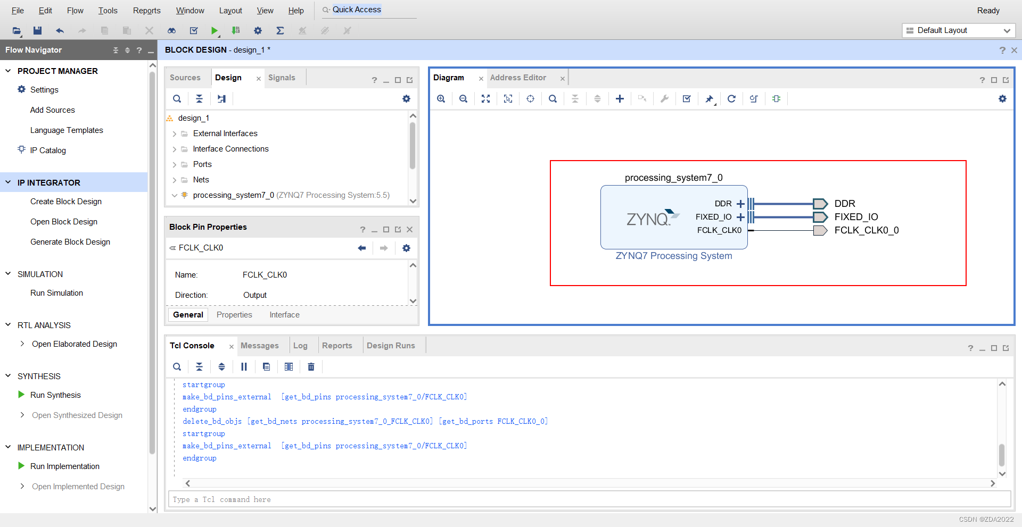The height and width of the screenshot is (527, 1022).
Task: Click Zoom In icon in Diagram toolbar
Action: click(x=441, y=99)
